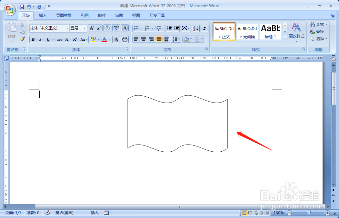Switch to 插入 tab
This screenshot has height=218, width=339.
point(43,16)
